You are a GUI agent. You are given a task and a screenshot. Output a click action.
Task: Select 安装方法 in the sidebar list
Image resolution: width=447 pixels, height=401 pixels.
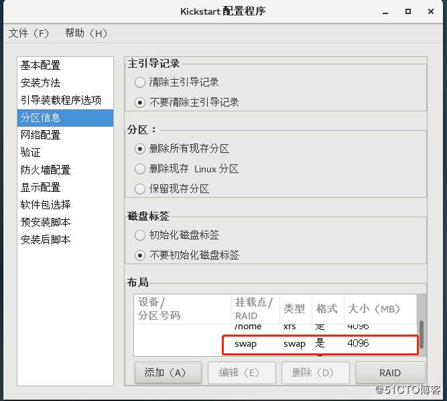[65, 82]
